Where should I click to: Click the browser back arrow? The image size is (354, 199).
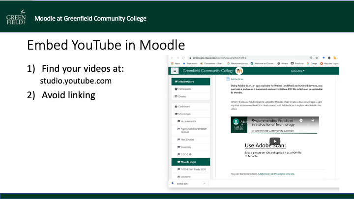(x=172, y=58)
